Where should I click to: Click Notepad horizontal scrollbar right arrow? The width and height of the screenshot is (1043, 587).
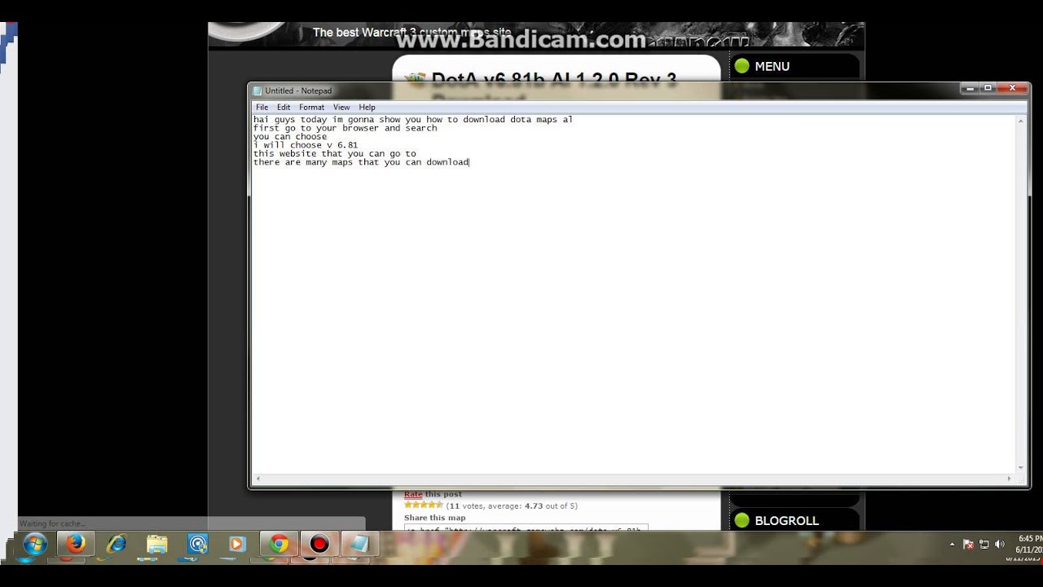[1010, 479]
